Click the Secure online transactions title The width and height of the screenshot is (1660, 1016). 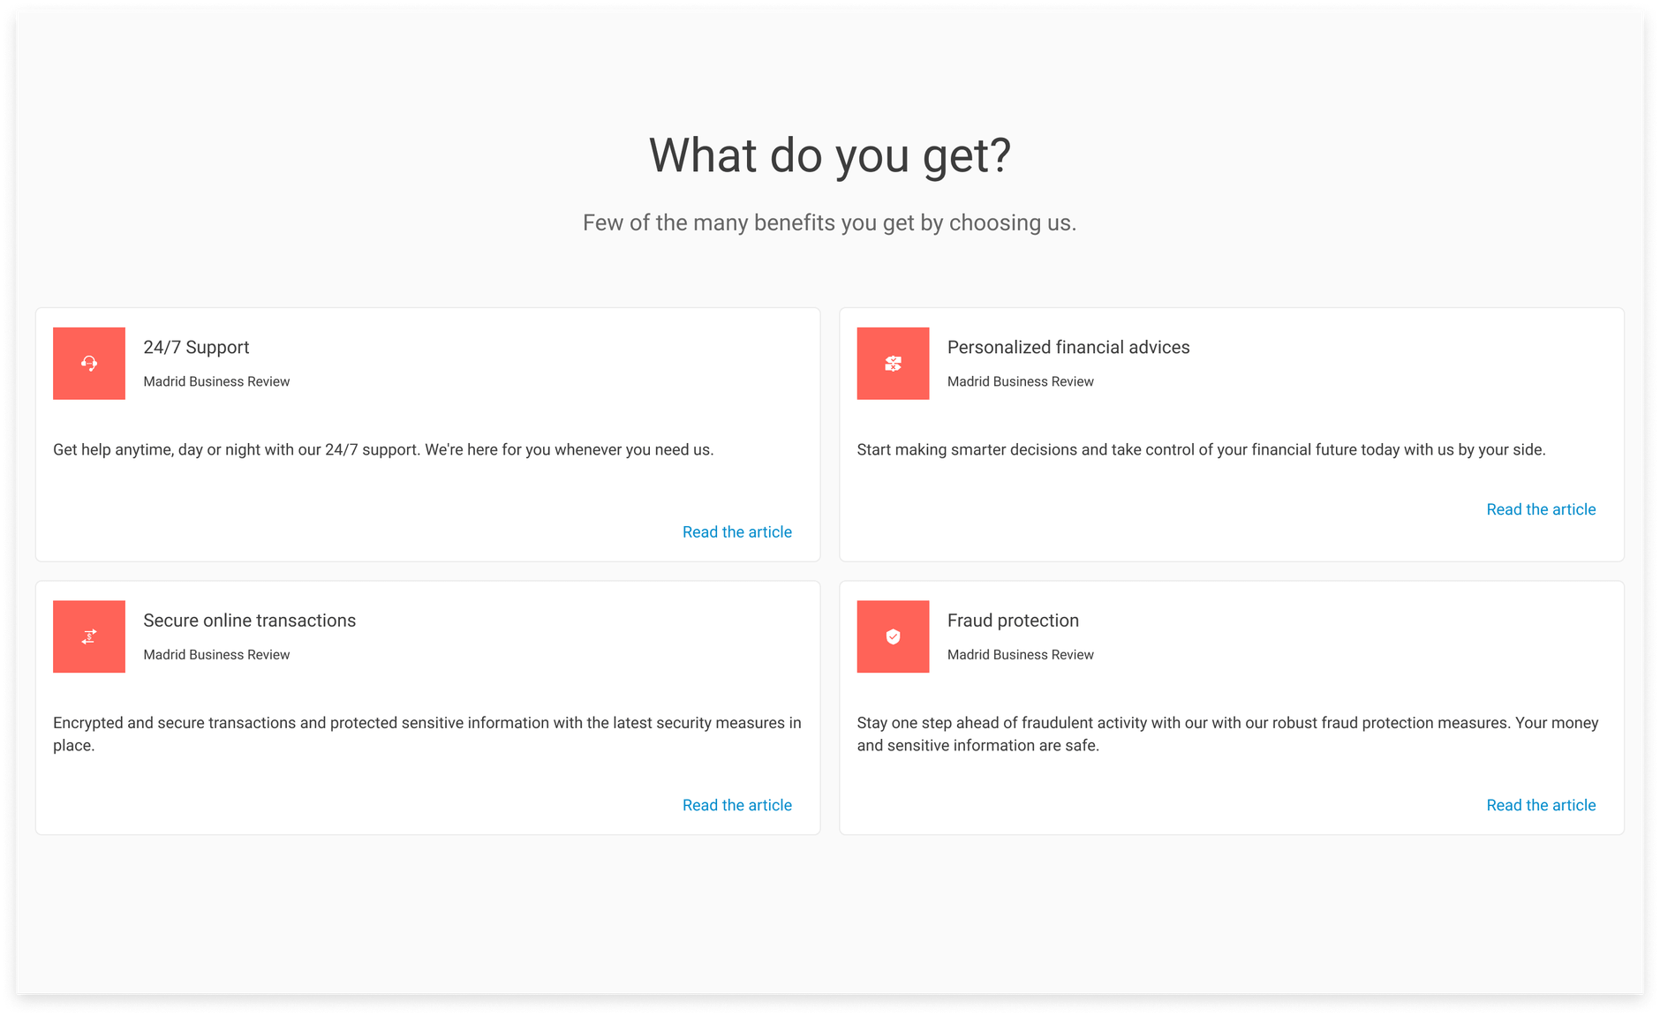pos(249,621)
